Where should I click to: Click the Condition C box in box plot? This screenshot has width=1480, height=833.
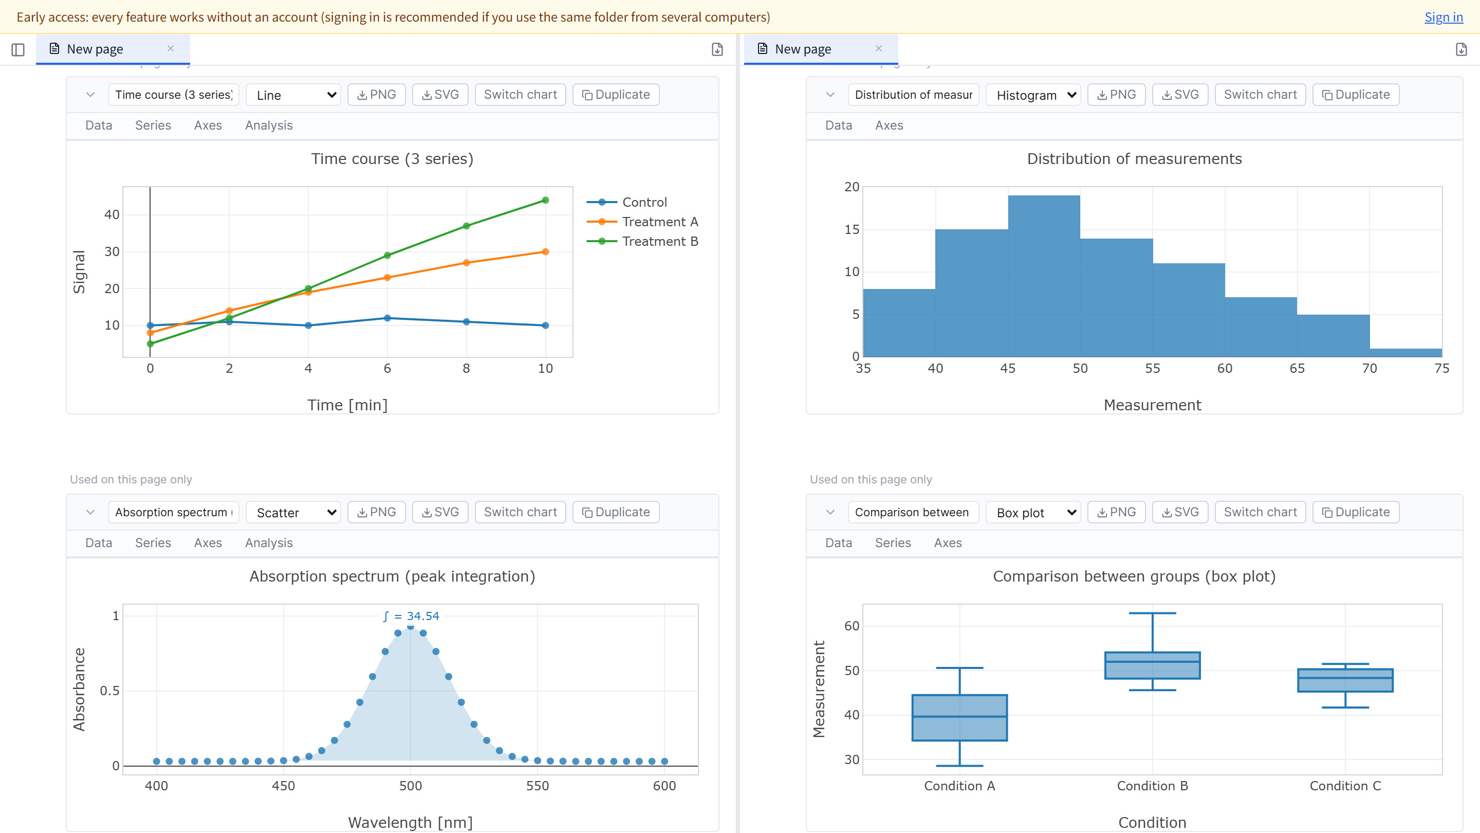1345,680
